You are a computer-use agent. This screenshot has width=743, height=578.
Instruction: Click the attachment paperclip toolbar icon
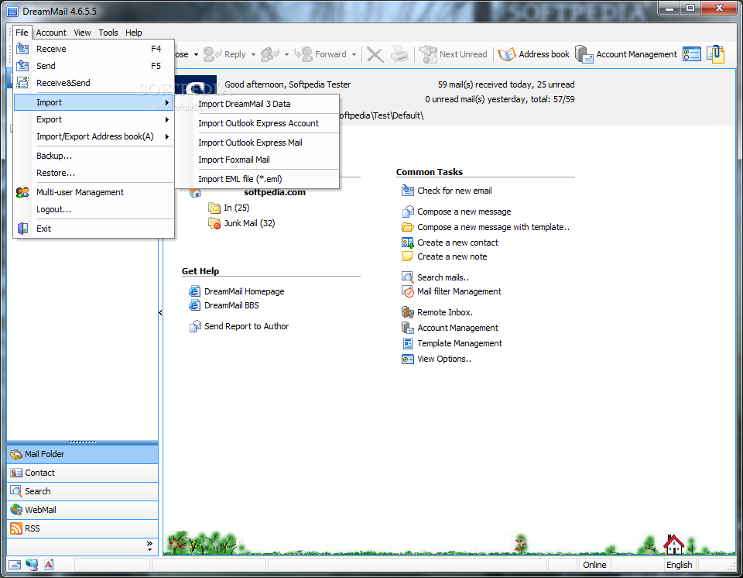click(x=716, y=54)
